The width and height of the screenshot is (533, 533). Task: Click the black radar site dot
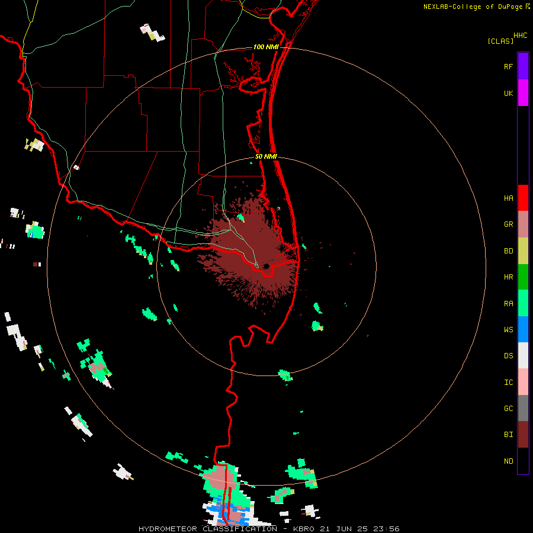pyautogui.click(x=266, y=266)
